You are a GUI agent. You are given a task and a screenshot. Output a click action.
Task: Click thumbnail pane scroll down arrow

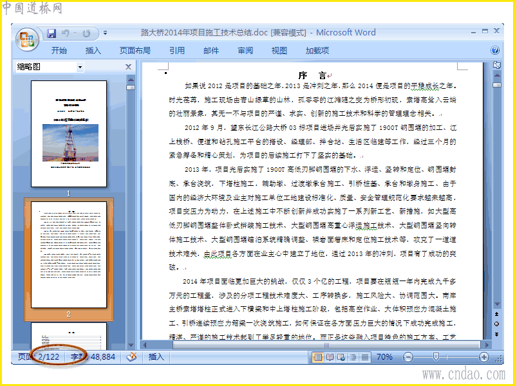(x=131, y=345)
